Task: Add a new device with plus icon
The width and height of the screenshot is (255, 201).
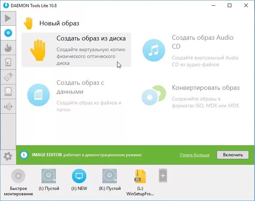Action: (x=163, y=176)
